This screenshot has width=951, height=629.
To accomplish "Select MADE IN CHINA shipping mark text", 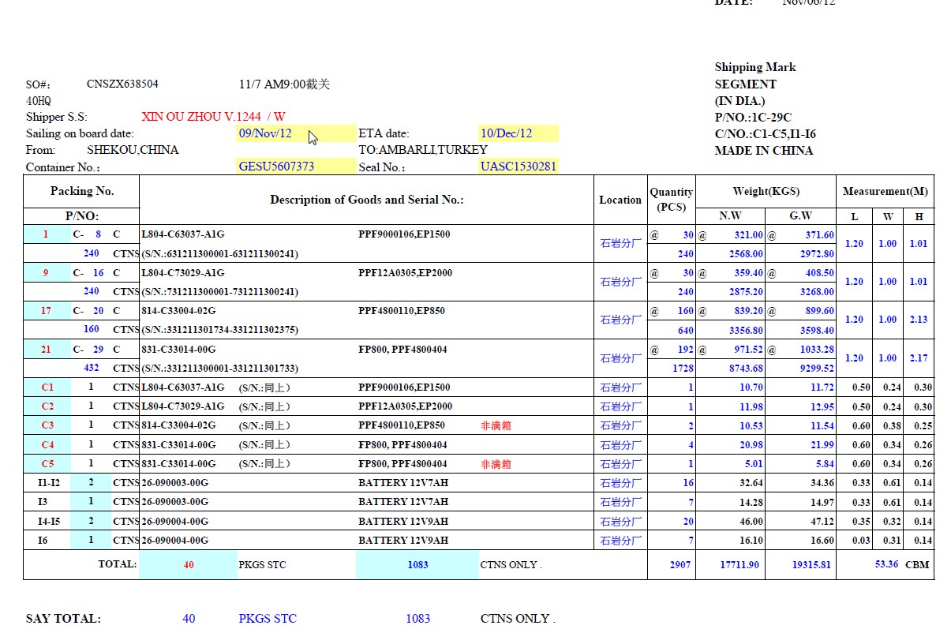I will pos(764,151).
